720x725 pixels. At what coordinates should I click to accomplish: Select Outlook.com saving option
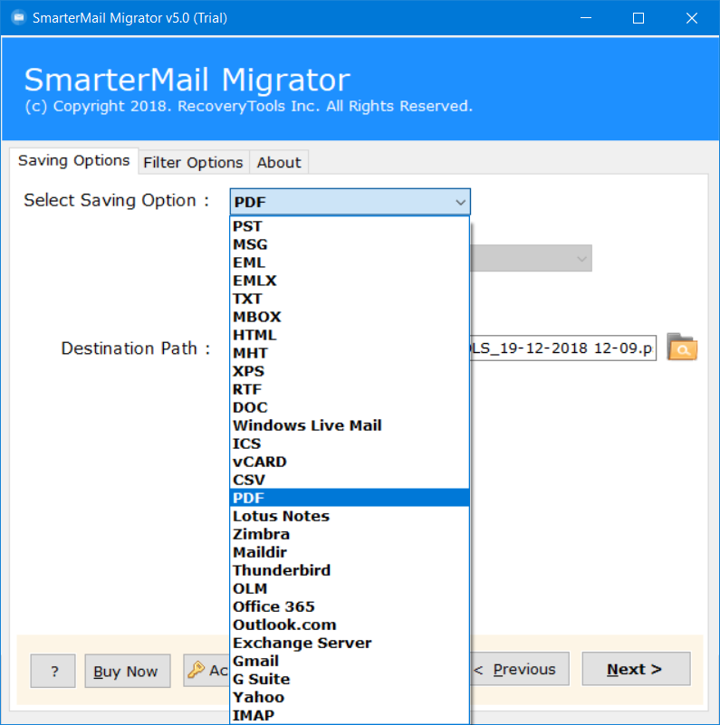[x=350, y=625]
